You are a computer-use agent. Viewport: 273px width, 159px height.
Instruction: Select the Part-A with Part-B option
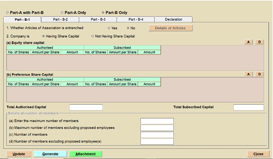point(7,13)
